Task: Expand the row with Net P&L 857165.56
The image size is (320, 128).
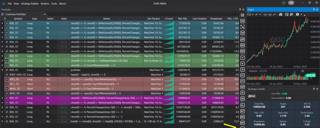Action: tap(2, 37)
